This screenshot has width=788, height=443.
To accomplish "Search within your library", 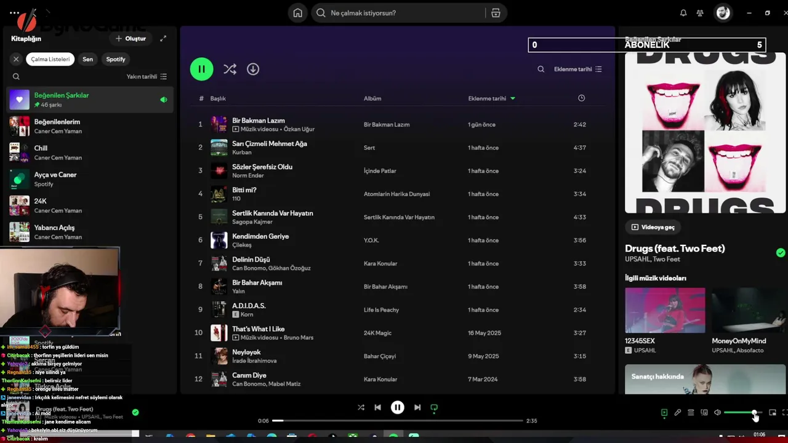I will coord(16,77).
